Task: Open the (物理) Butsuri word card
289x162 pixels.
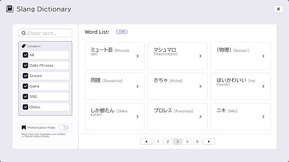Action: click(x=241, y=56)
